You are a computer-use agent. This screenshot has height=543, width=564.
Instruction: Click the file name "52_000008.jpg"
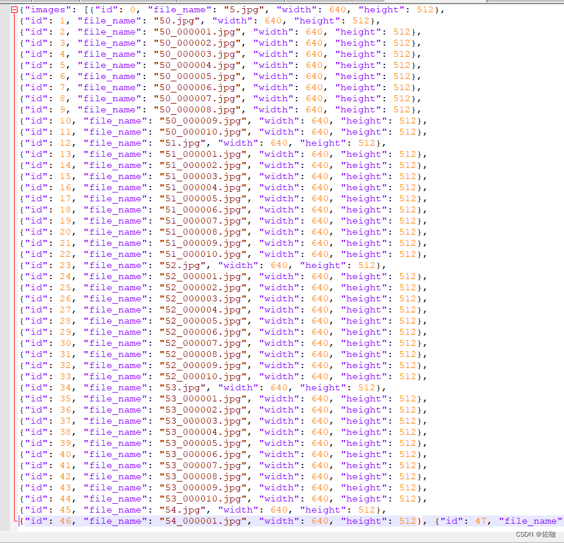(202, 355)
